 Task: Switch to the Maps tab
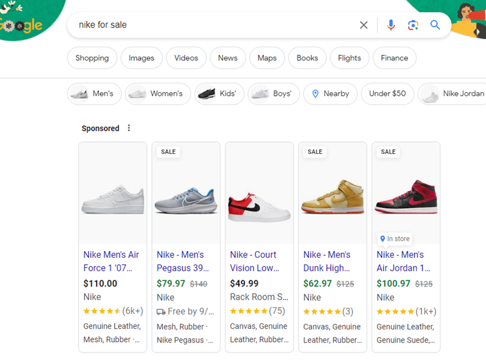267,58
